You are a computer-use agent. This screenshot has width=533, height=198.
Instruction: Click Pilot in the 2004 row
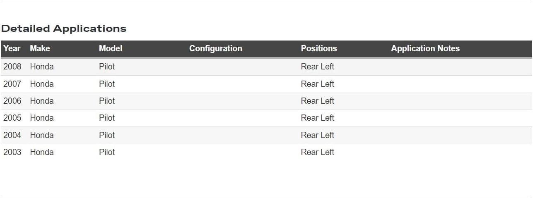click(107, 135)
